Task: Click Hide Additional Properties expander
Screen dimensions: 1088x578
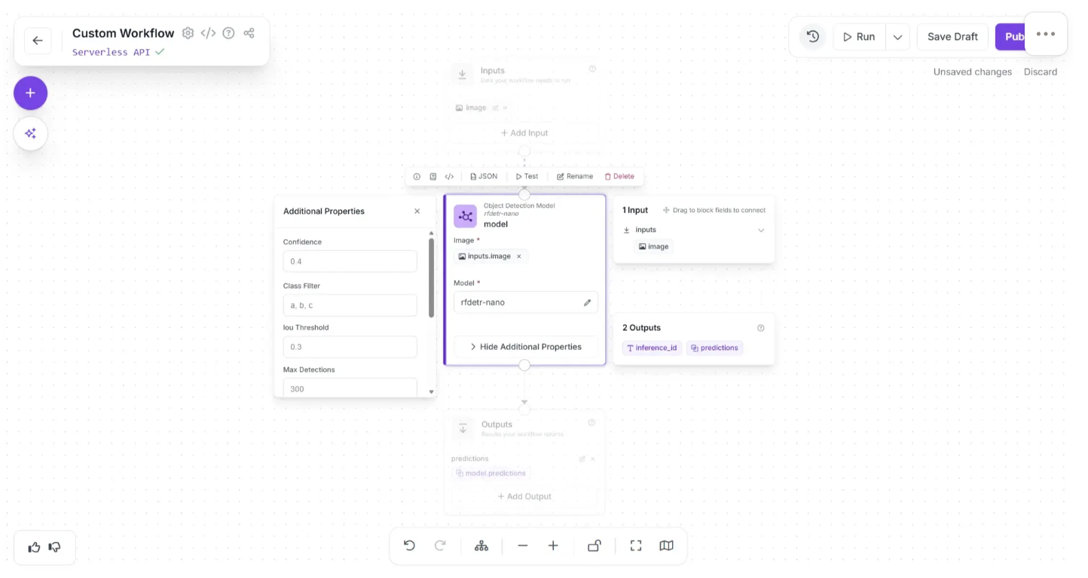Action: (x=525, y=347)
